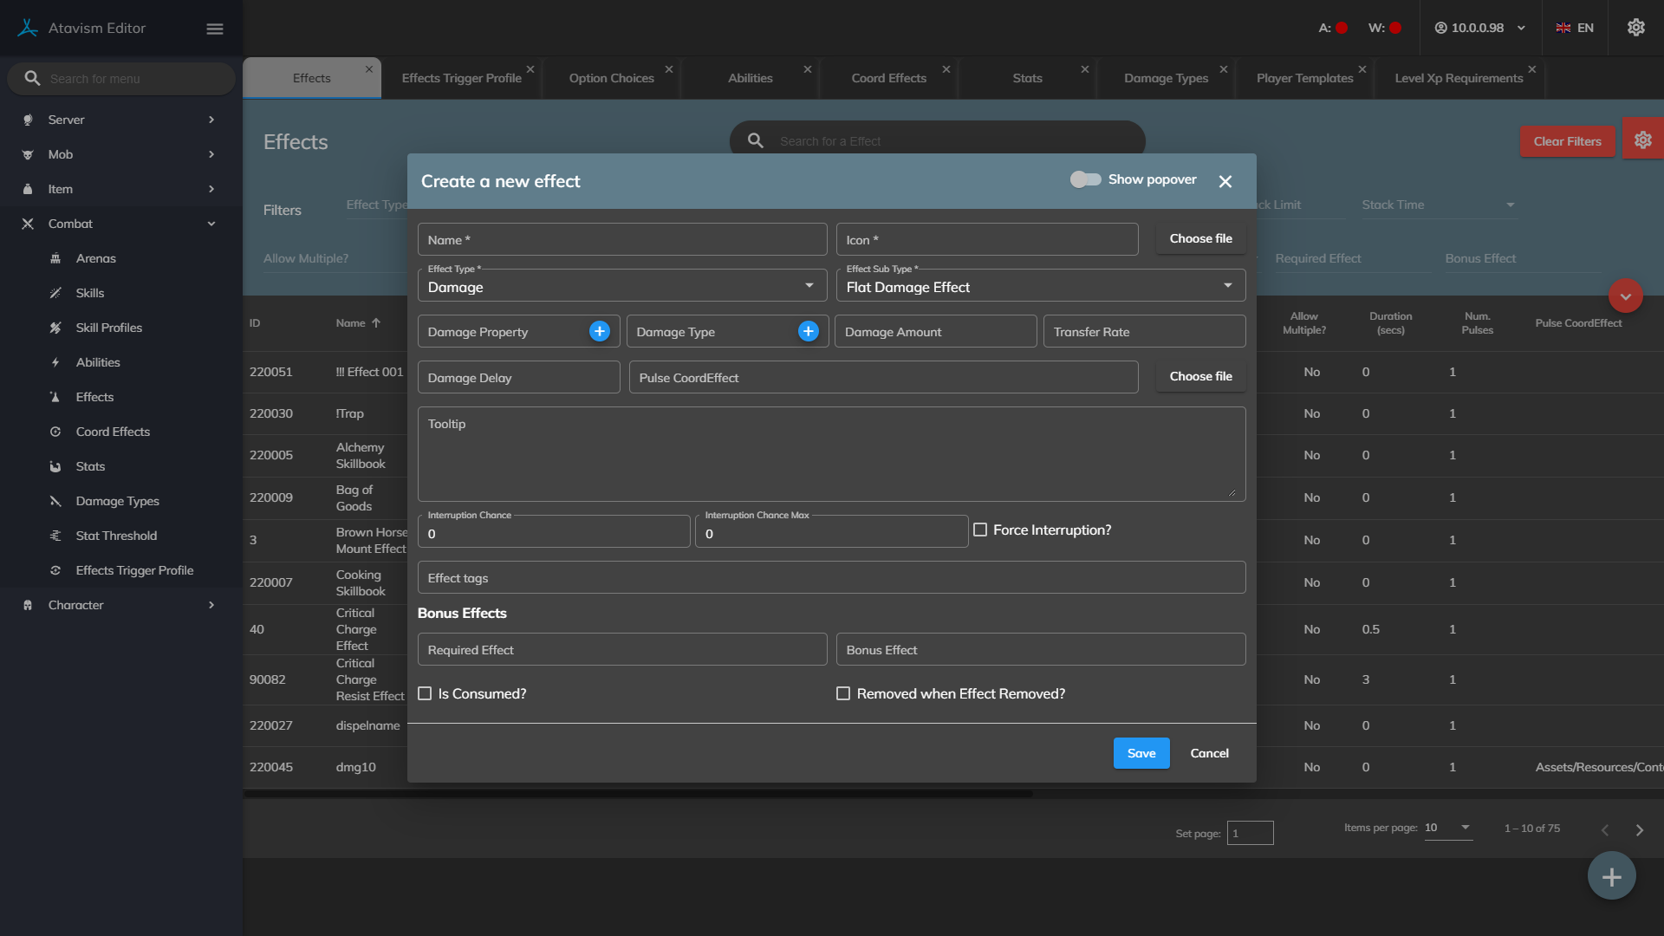Click the plus icon on Damage Type
Viewport: 1664px width, 936px height.
(x=808, y=331)
